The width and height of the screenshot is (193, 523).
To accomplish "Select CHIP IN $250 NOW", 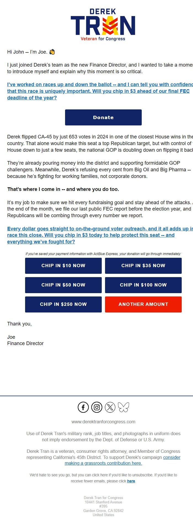I will 63,304.
